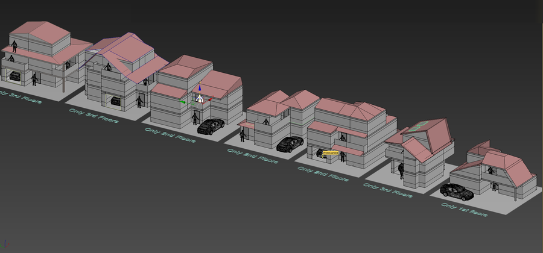
Task: Select the figure standing beside the ProtoCar004 tooltip
Action: point(343,157)
